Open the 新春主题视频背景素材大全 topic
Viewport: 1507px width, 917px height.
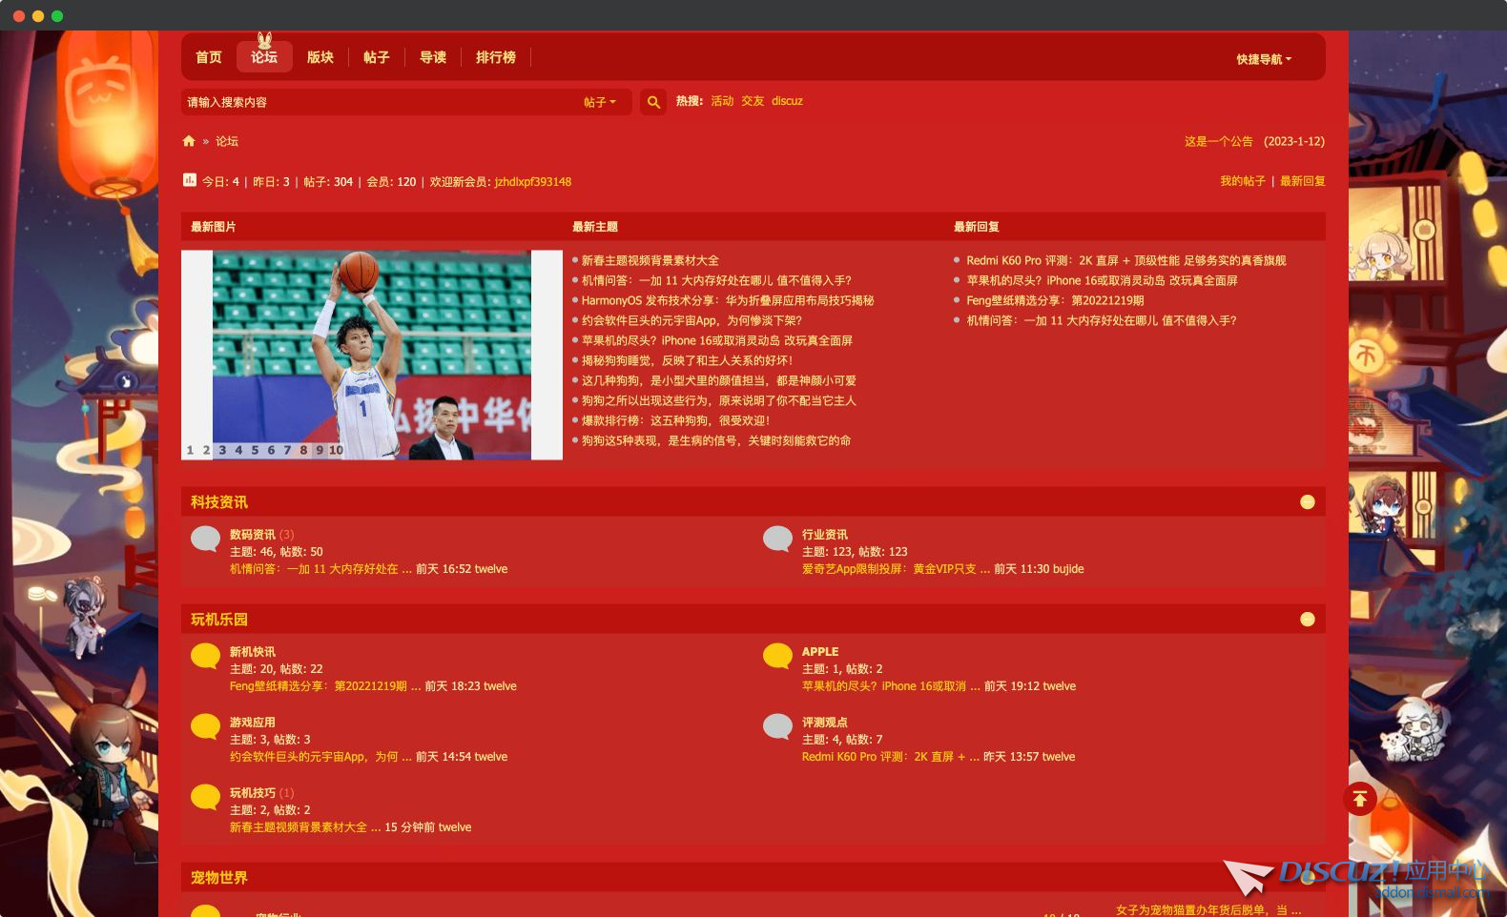(650, 260)
